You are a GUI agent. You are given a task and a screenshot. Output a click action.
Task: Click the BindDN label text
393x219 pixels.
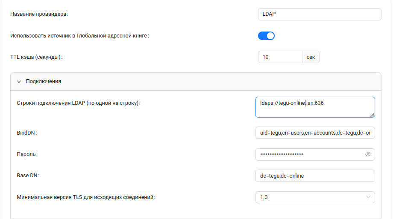[x=27, y=133]
